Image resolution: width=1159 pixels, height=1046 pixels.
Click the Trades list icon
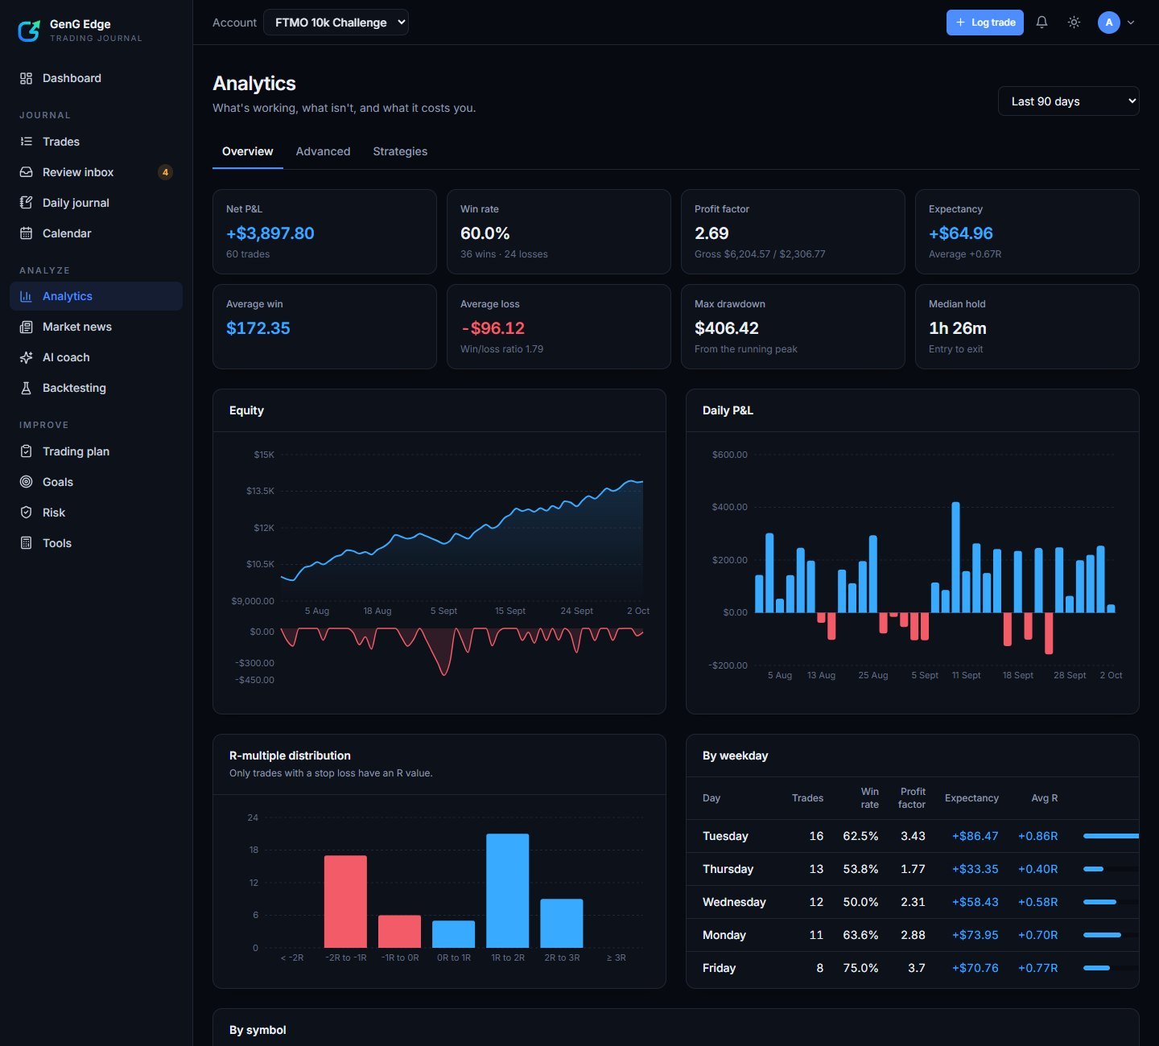26,142
